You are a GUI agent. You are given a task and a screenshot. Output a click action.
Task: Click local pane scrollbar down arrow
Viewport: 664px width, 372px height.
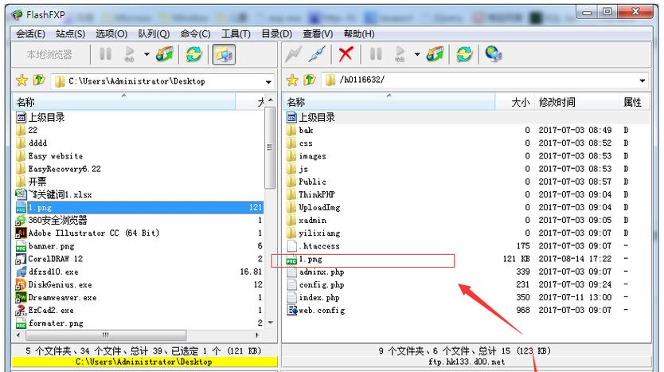click(x=270, y=323)
